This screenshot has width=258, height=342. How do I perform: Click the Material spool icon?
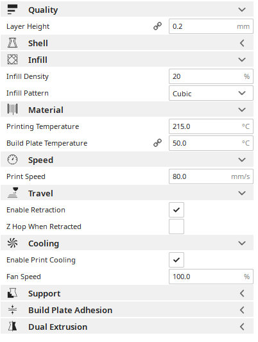coord(12,110)
